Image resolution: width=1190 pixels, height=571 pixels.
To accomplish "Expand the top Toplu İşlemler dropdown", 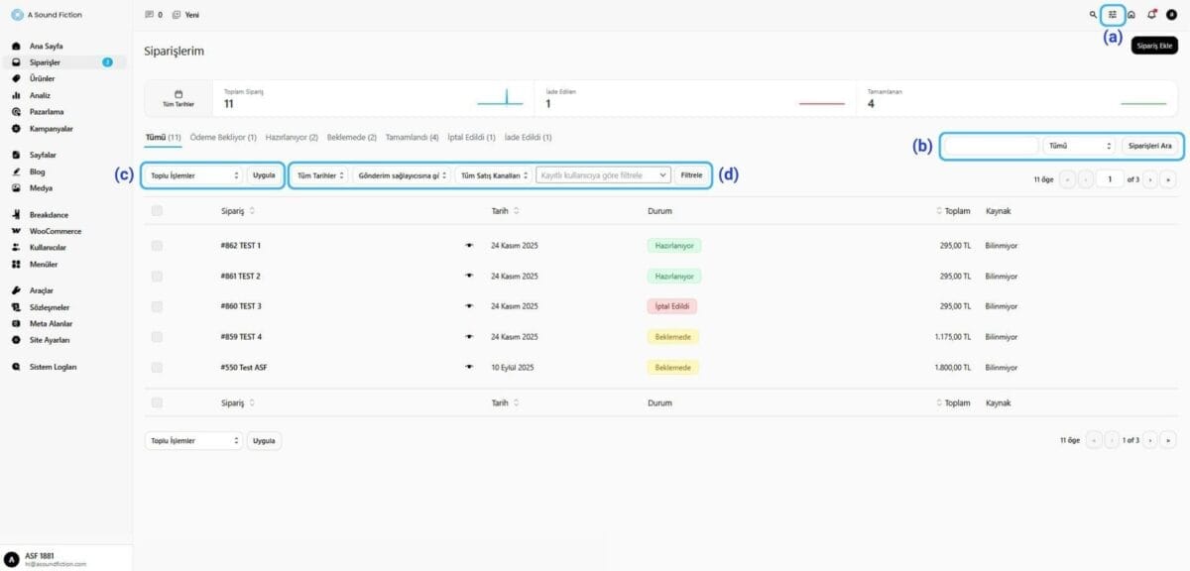I will [194, 174].
